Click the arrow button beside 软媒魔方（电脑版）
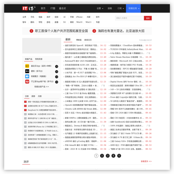Viewport: 174px width, 174px height. point(57,77)
